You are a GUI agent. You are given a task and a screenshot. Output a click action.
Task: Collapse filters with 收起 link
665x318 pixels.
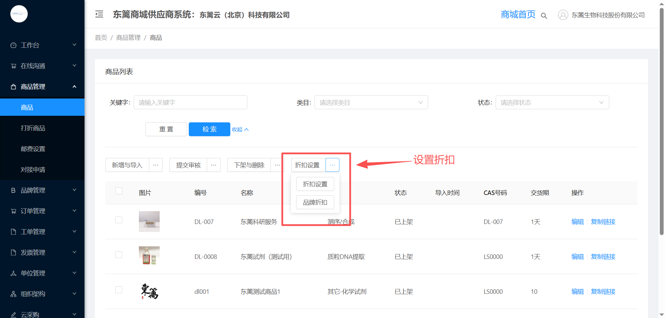pos(240,129)
